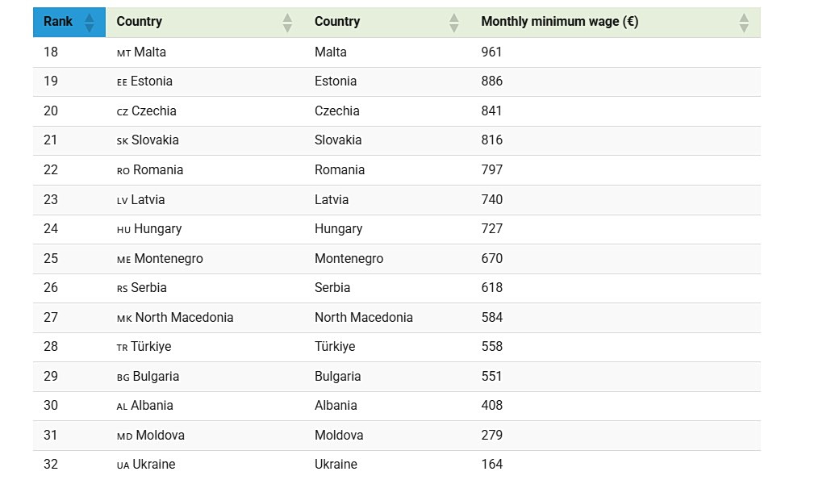831x484 pixels.
Task: Click the MK code next to North Macedonia
Action: tap(124, 319)
